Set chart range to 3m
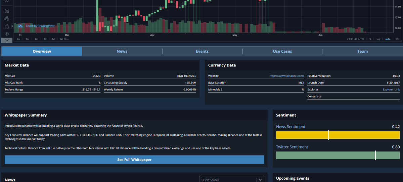Screen dimensions: 403x182 click(28, 39)
